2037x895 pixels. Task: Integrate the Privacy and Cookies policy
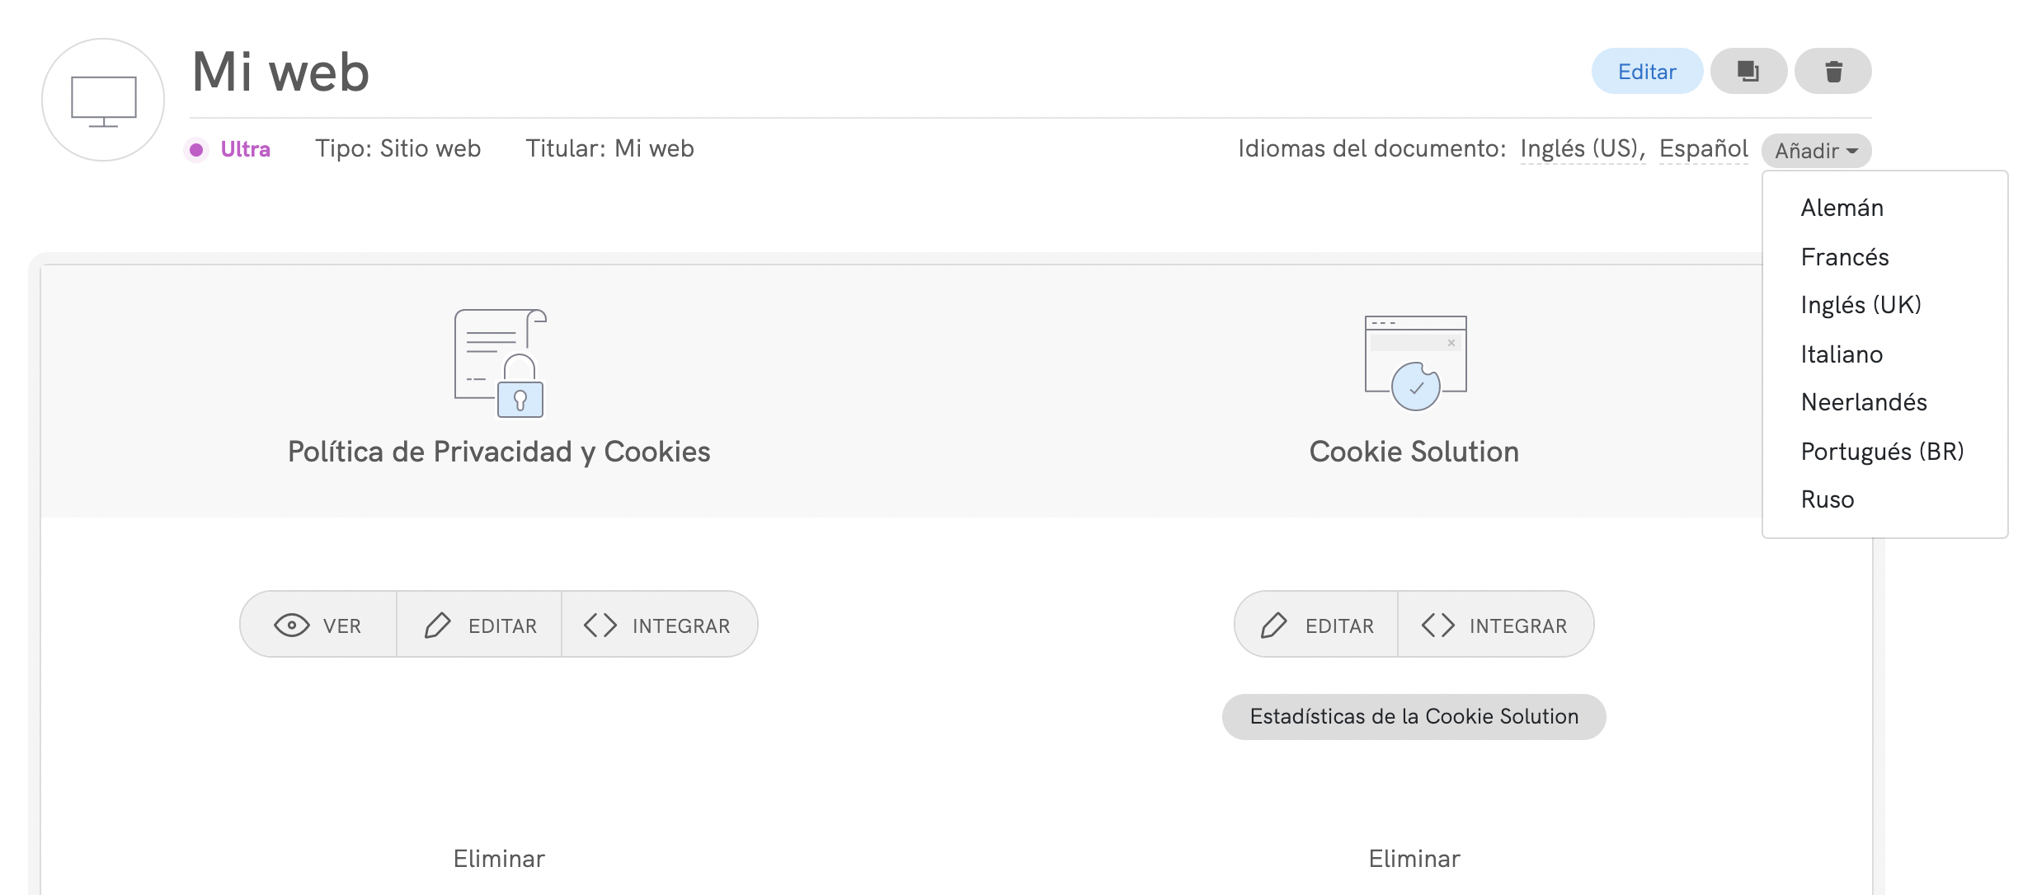tap(658, 625)
